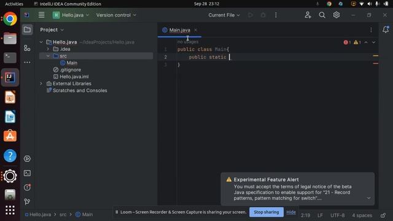Change 4 spaces indent setting
The width and height of the screenshot is (393, 221).
tap(362, 215)
